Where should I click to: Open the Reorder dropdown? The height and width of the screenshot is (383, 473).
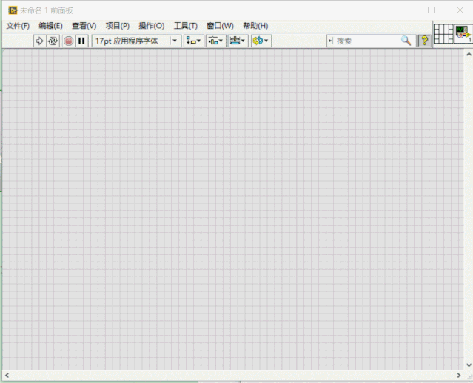pyautogui.click(x=261, y=41)
